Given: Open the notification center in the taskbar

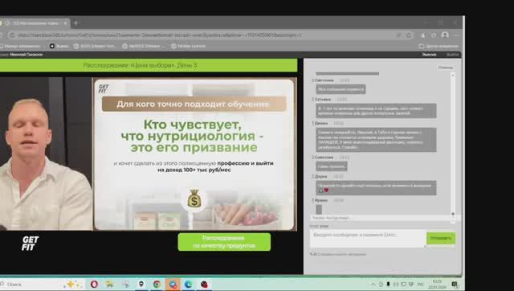Looking at the screenshot, I should point(455,284).
